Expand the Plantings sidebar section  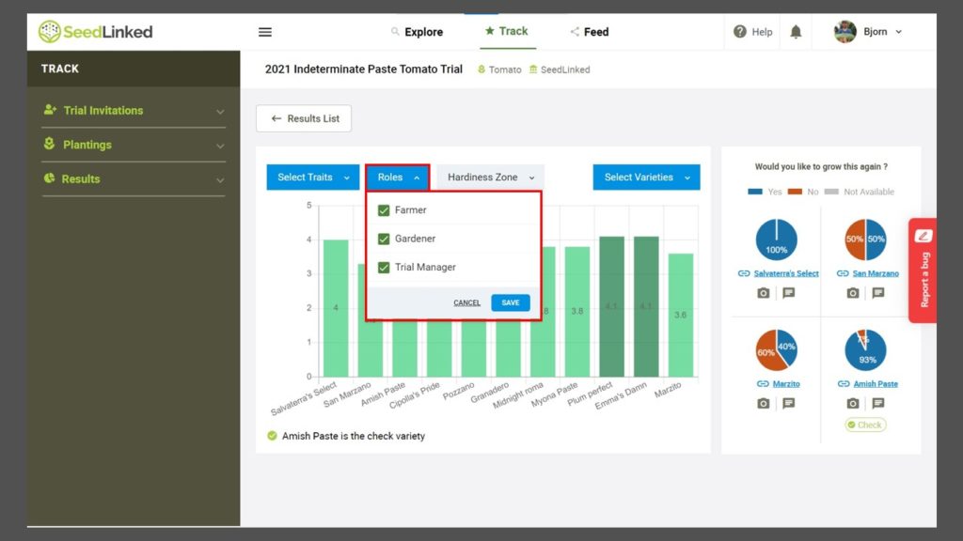134,145
